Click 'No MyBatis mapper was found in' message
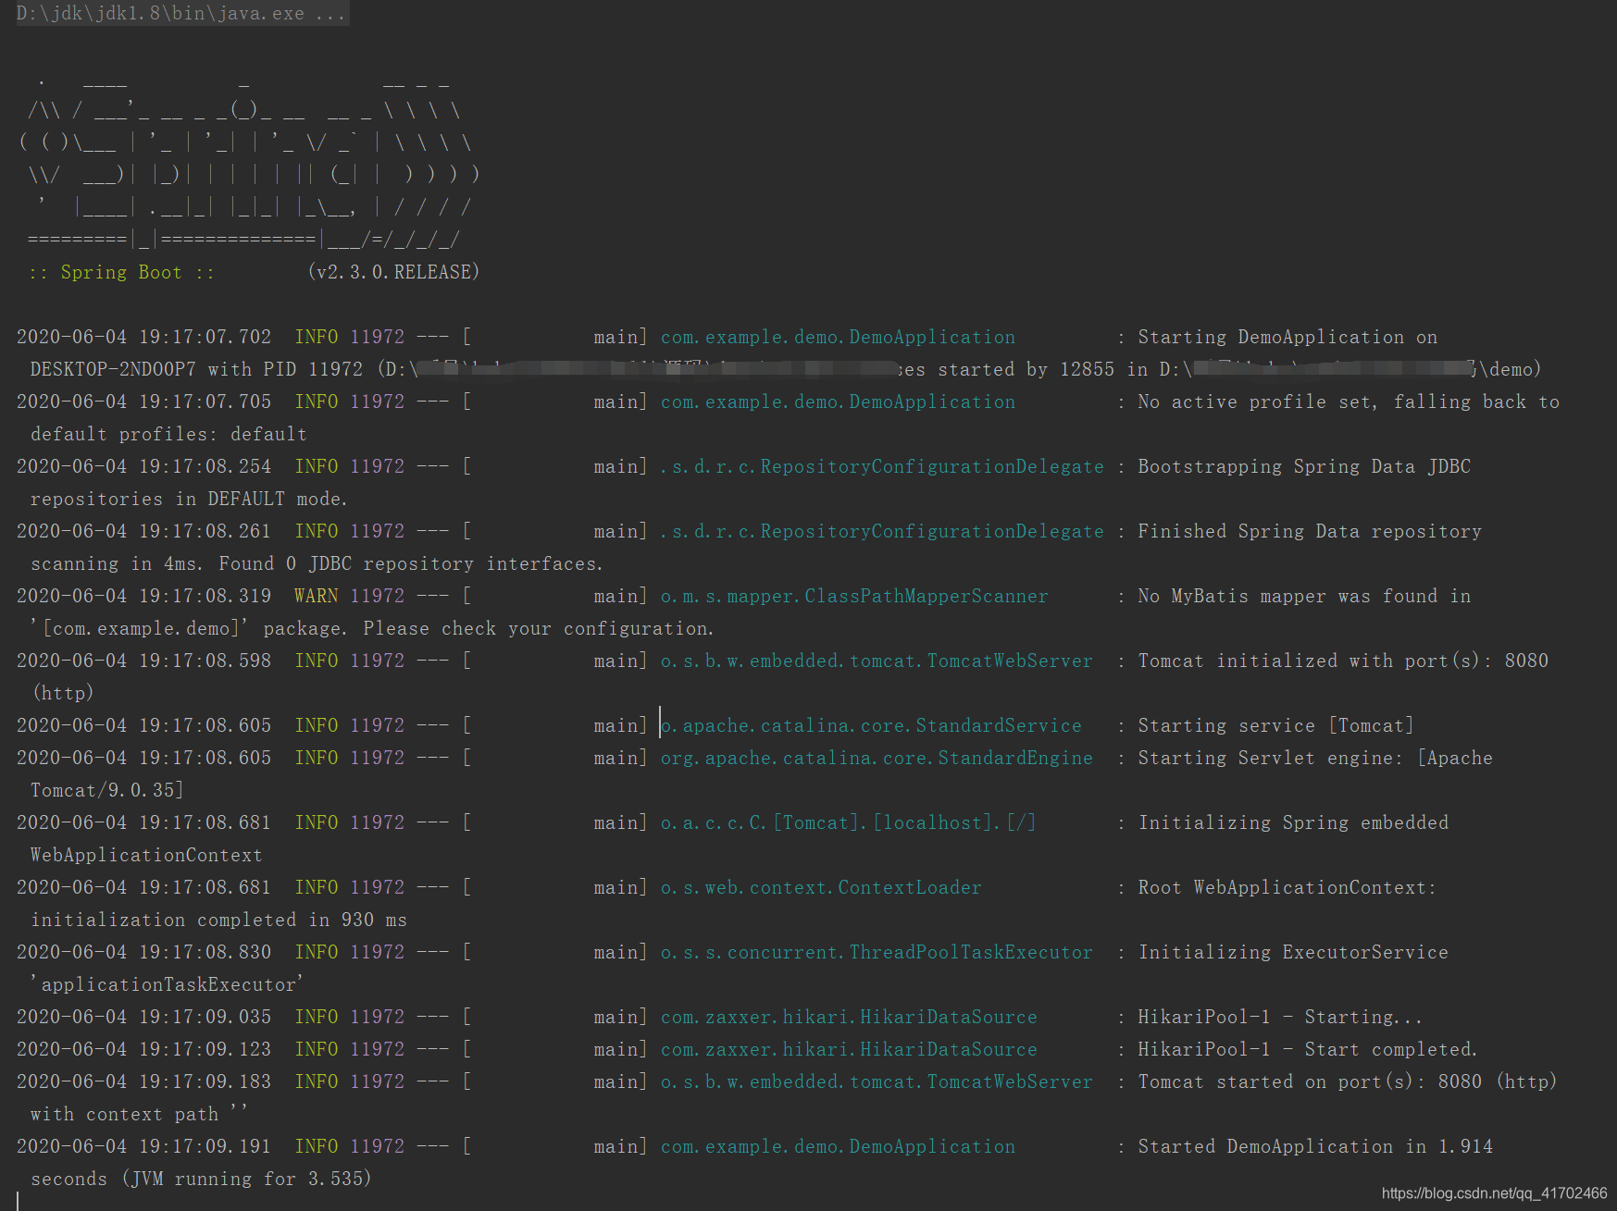 1304,596
